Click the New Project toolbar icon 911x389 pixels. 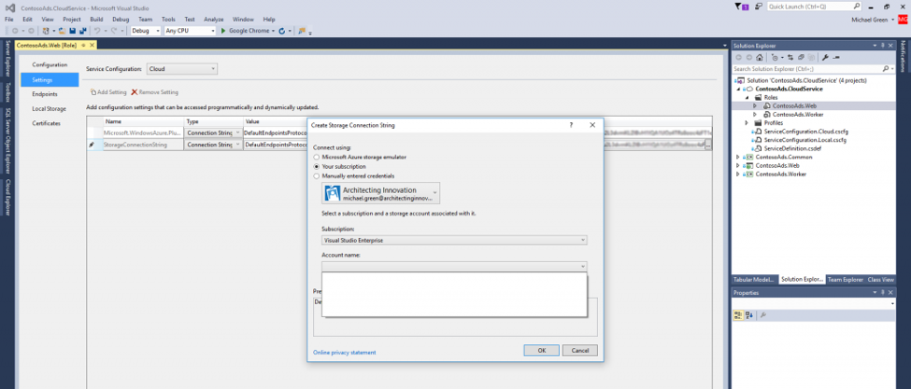[x=46, y=31]
